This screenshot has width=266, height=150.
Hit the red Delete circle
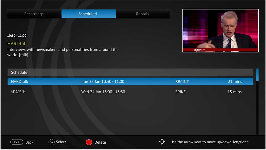(x=89, y=142)
